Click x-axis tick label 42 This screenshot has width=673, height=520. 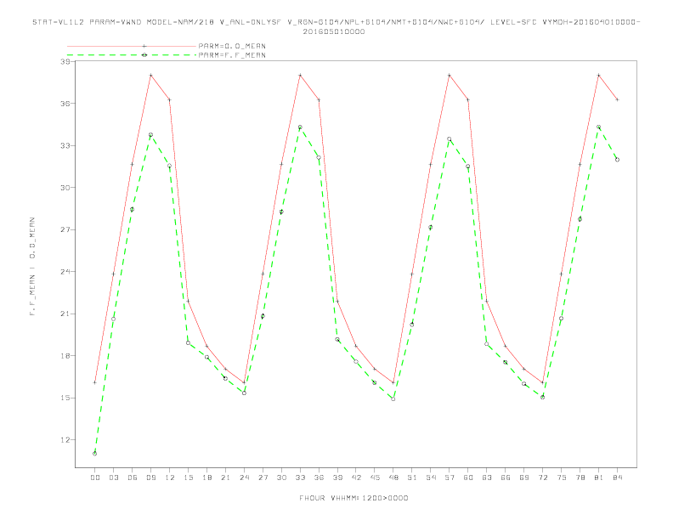[356, 478]
